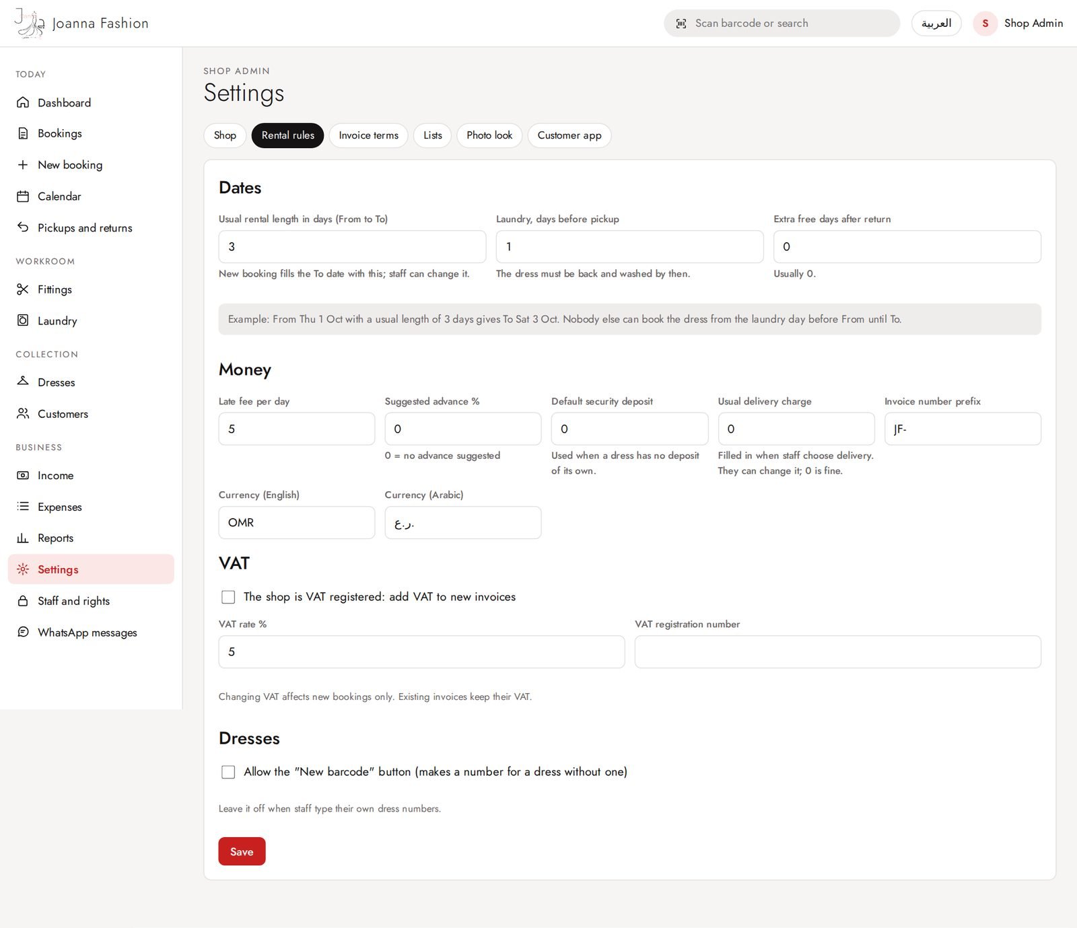Click the lock icon for Staff and rights
1077x928 pixels.
pyautogui.click(x=23, y=601)
